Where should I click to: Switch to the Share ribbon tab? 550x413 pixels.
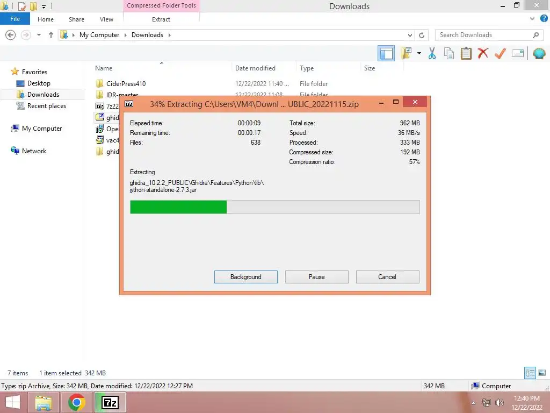[76, 19]
